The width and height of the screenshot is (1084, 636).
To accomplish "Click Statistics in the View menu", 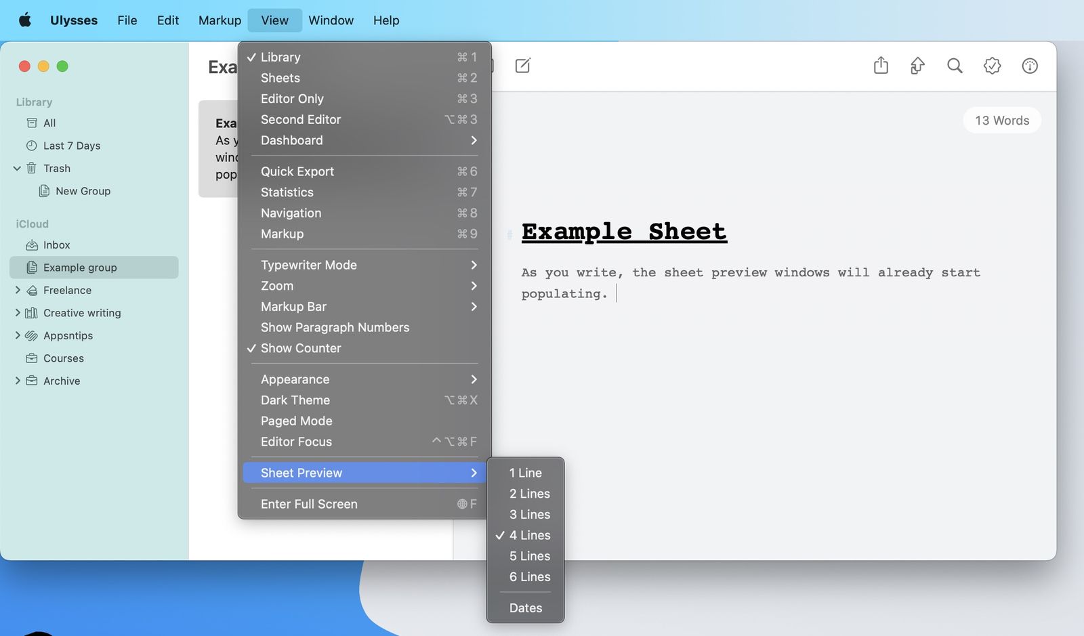I will [x=287, y=192].
